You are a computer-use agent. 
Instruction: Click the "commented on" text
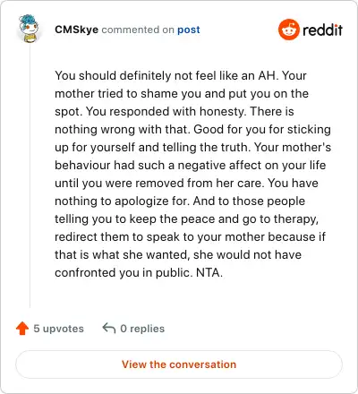138,30
